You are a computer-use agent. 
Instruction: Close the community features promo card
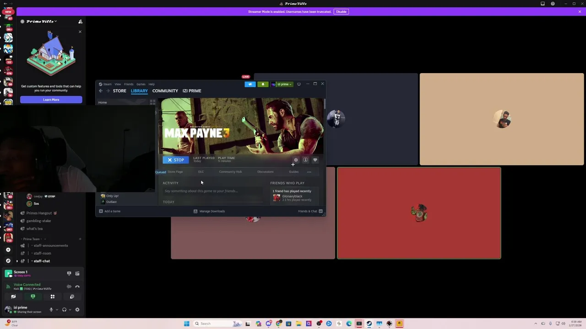click(x=80, y=32)
